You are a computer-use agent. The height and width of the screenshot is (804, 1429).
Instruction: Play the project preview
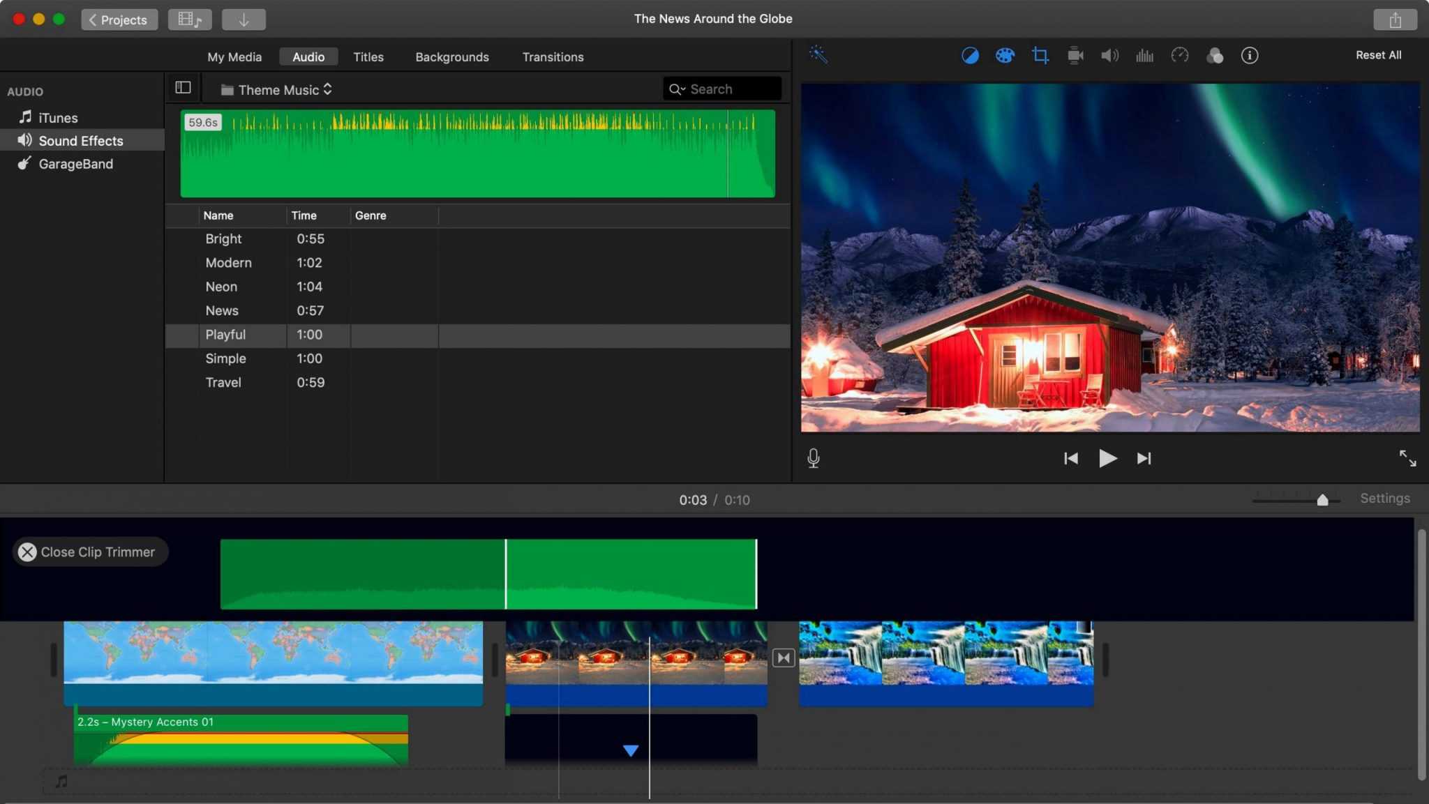(1107, 458)
